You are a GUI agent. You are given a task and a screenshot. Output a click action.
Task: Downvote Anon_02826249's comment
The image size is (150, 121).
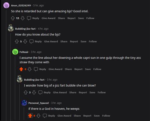tap(22, 18)
